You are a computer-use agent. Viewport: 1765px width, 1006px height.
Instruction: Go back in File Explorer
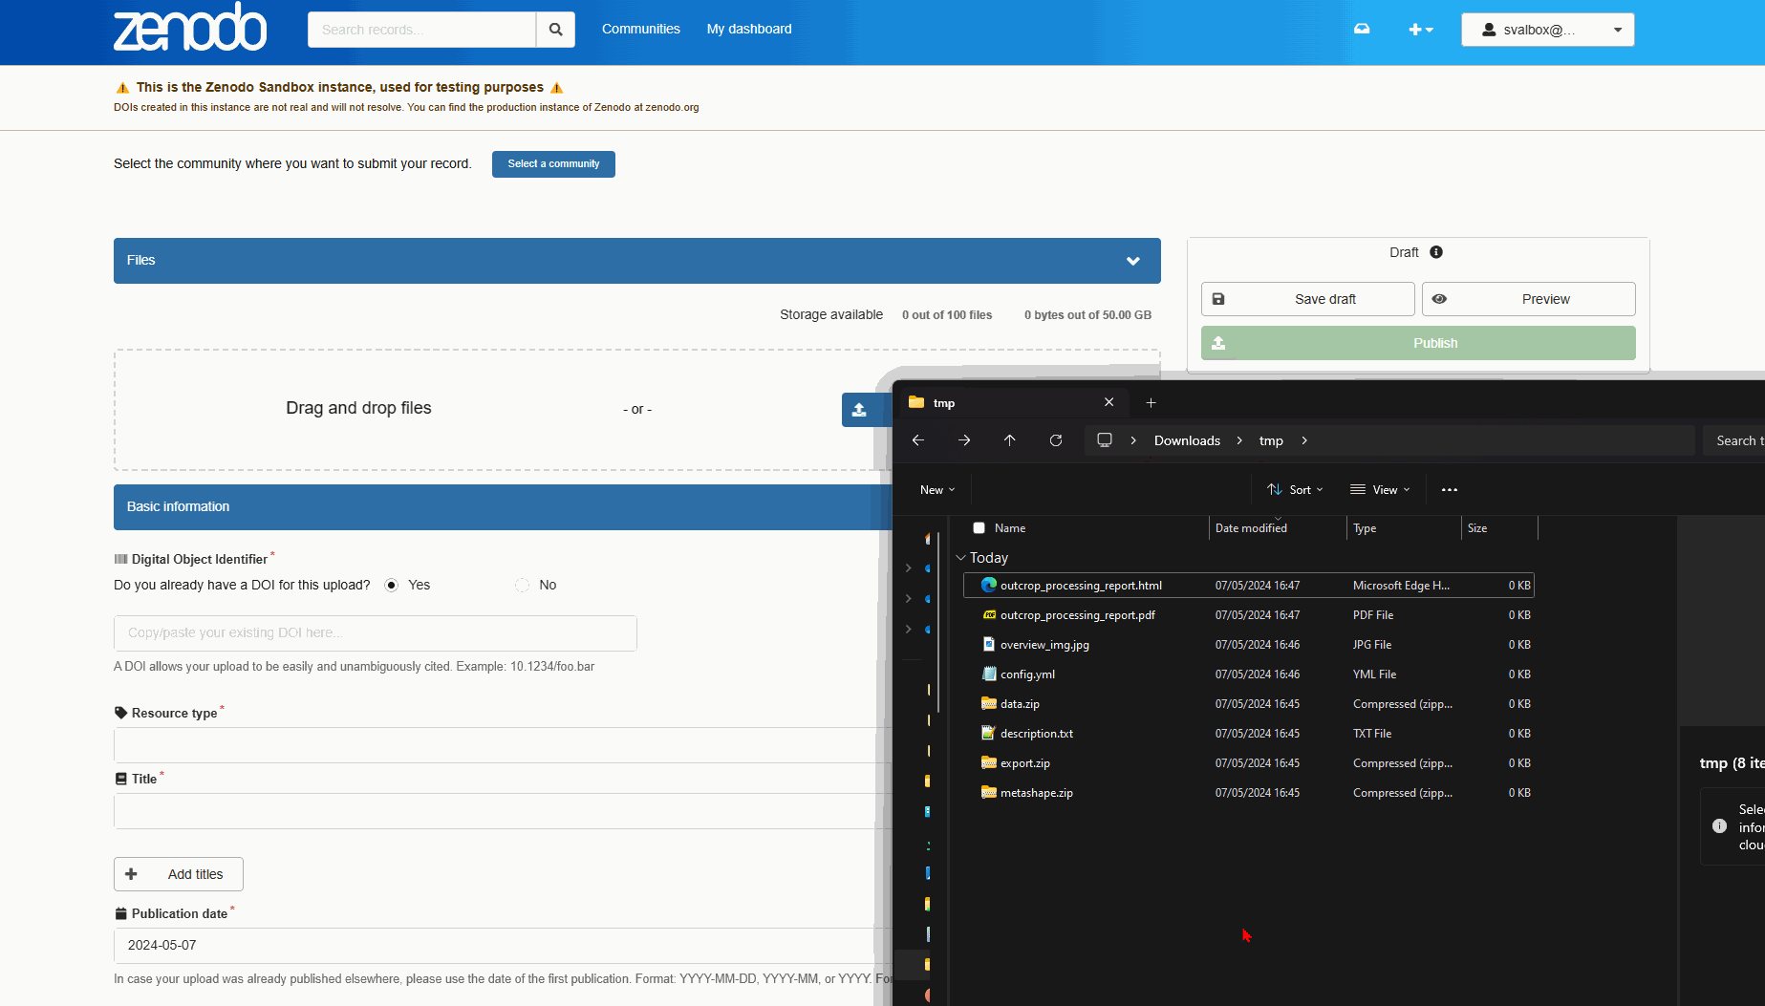[918, 440]
